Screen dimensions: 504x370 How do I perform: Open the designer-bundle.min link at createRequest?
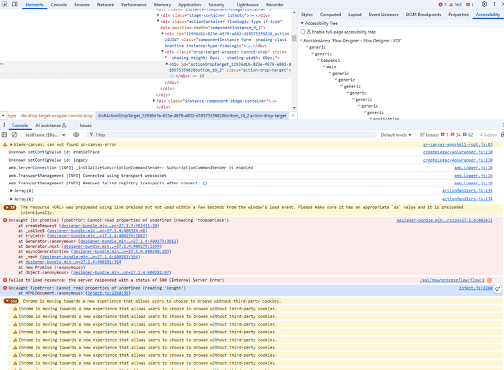pyautogui.click(x=109, y=226)
